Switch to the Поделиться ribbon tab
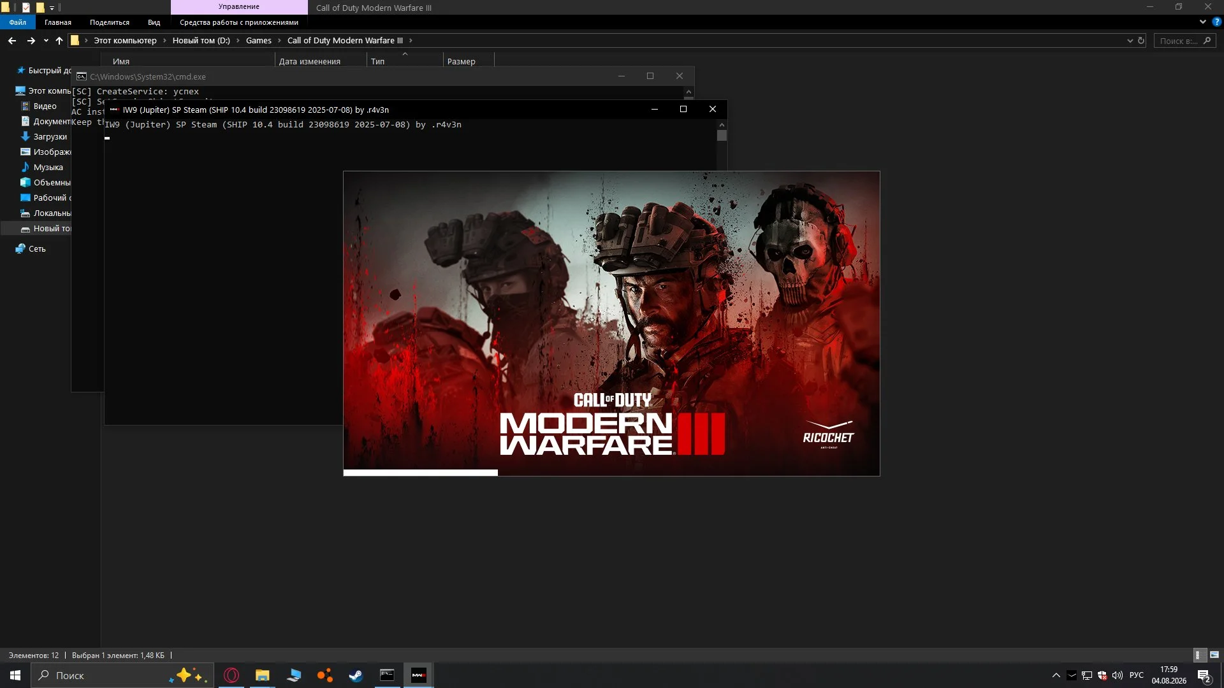 click(110, 22)
